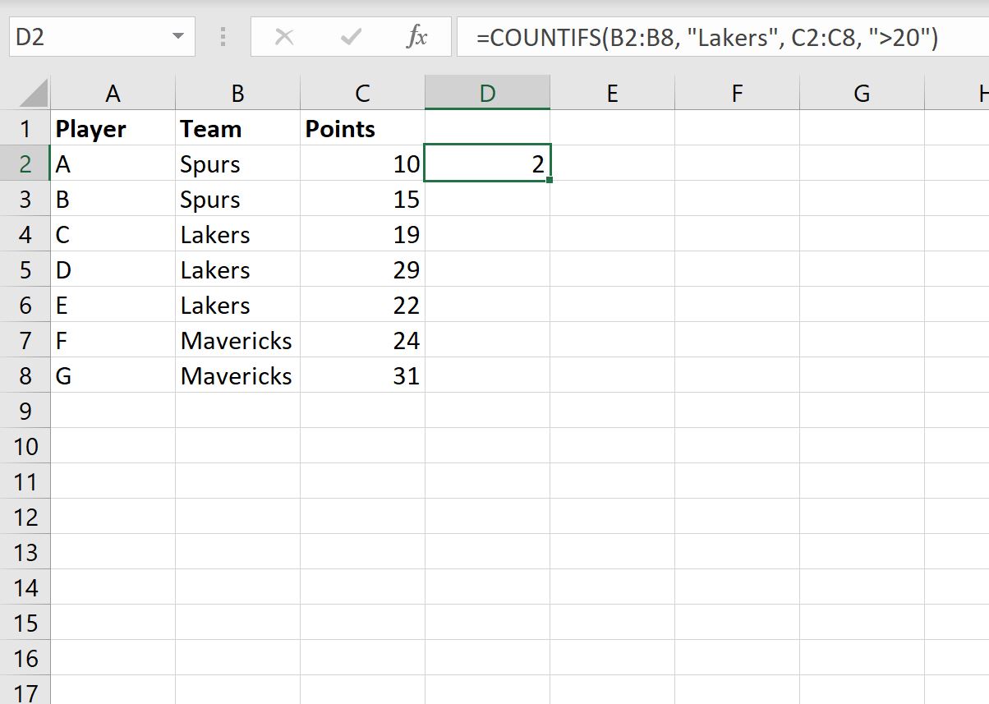Screen dimensions: 989x704
Task: Confirm the formula with the checkmark icon
Action: click(x=351, y=37)
